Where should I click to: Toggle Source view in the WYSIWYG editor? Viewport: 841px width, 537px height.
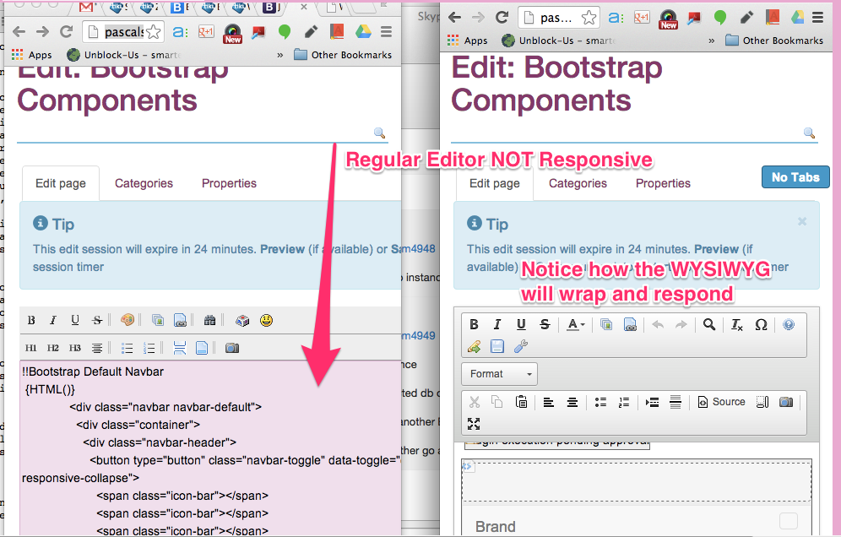click(721, 402)
